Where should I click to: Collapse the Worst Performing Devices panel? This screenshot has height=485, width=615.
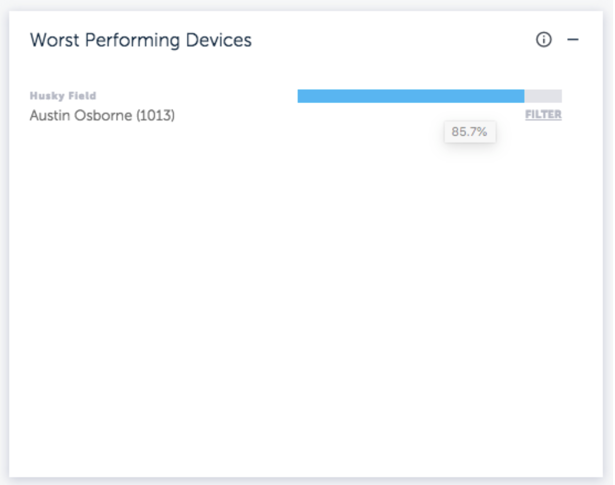point(573,40)
